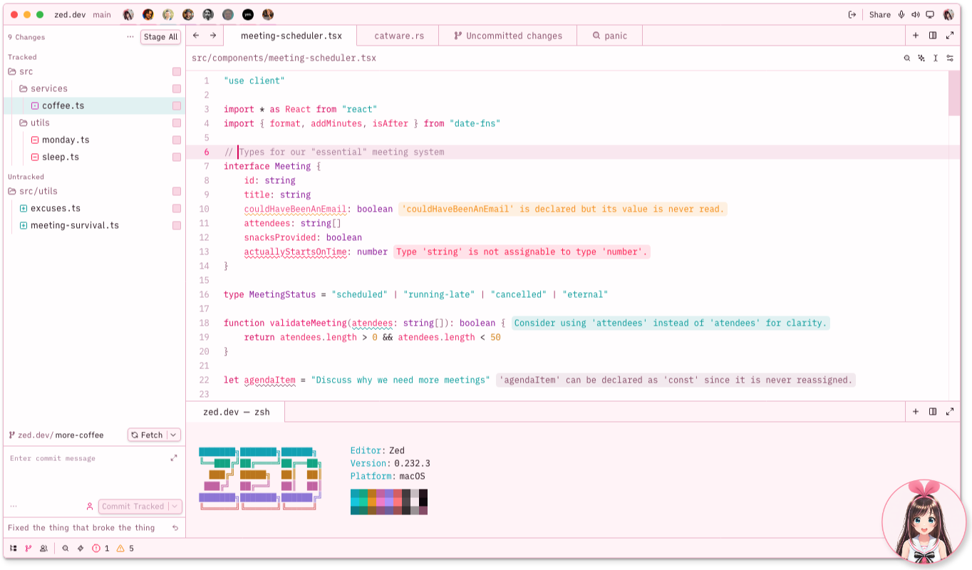
Task: Click the warning triangle diagnostics indicator
Action: 125,549
